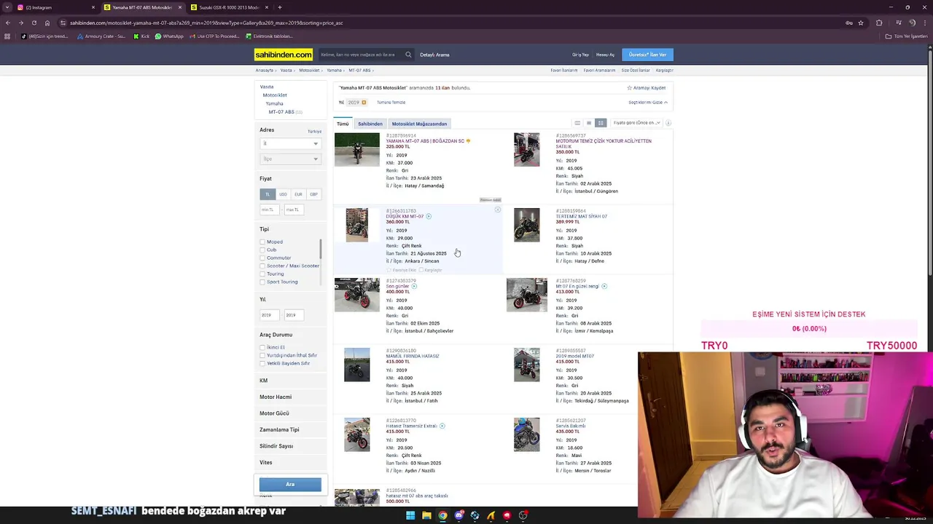This screenshot has width=933, height=524.
Task: Dismiss the DÜŞÜK KM MT-07 listing card
Action: (498, 210)
